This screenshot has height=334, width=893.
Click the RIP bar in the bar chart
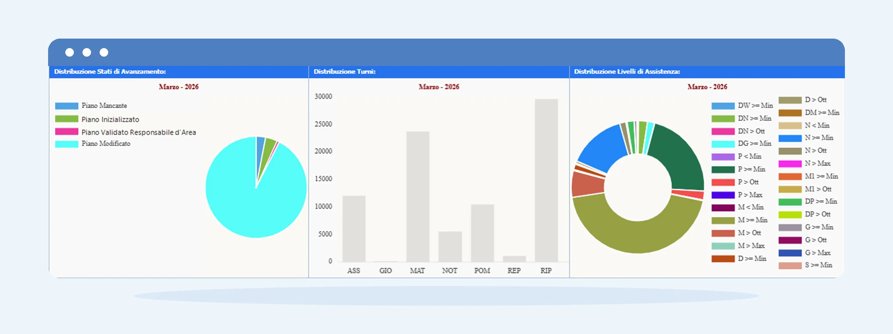point(546,180)
